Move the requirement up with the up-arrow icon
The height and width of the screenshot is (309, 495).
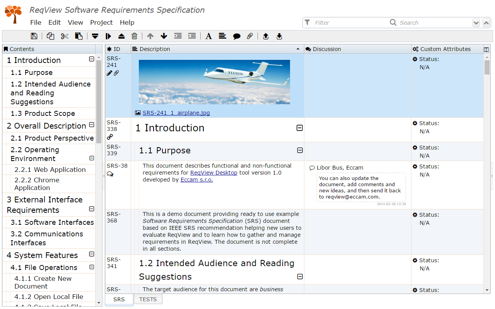pos(150,36)
